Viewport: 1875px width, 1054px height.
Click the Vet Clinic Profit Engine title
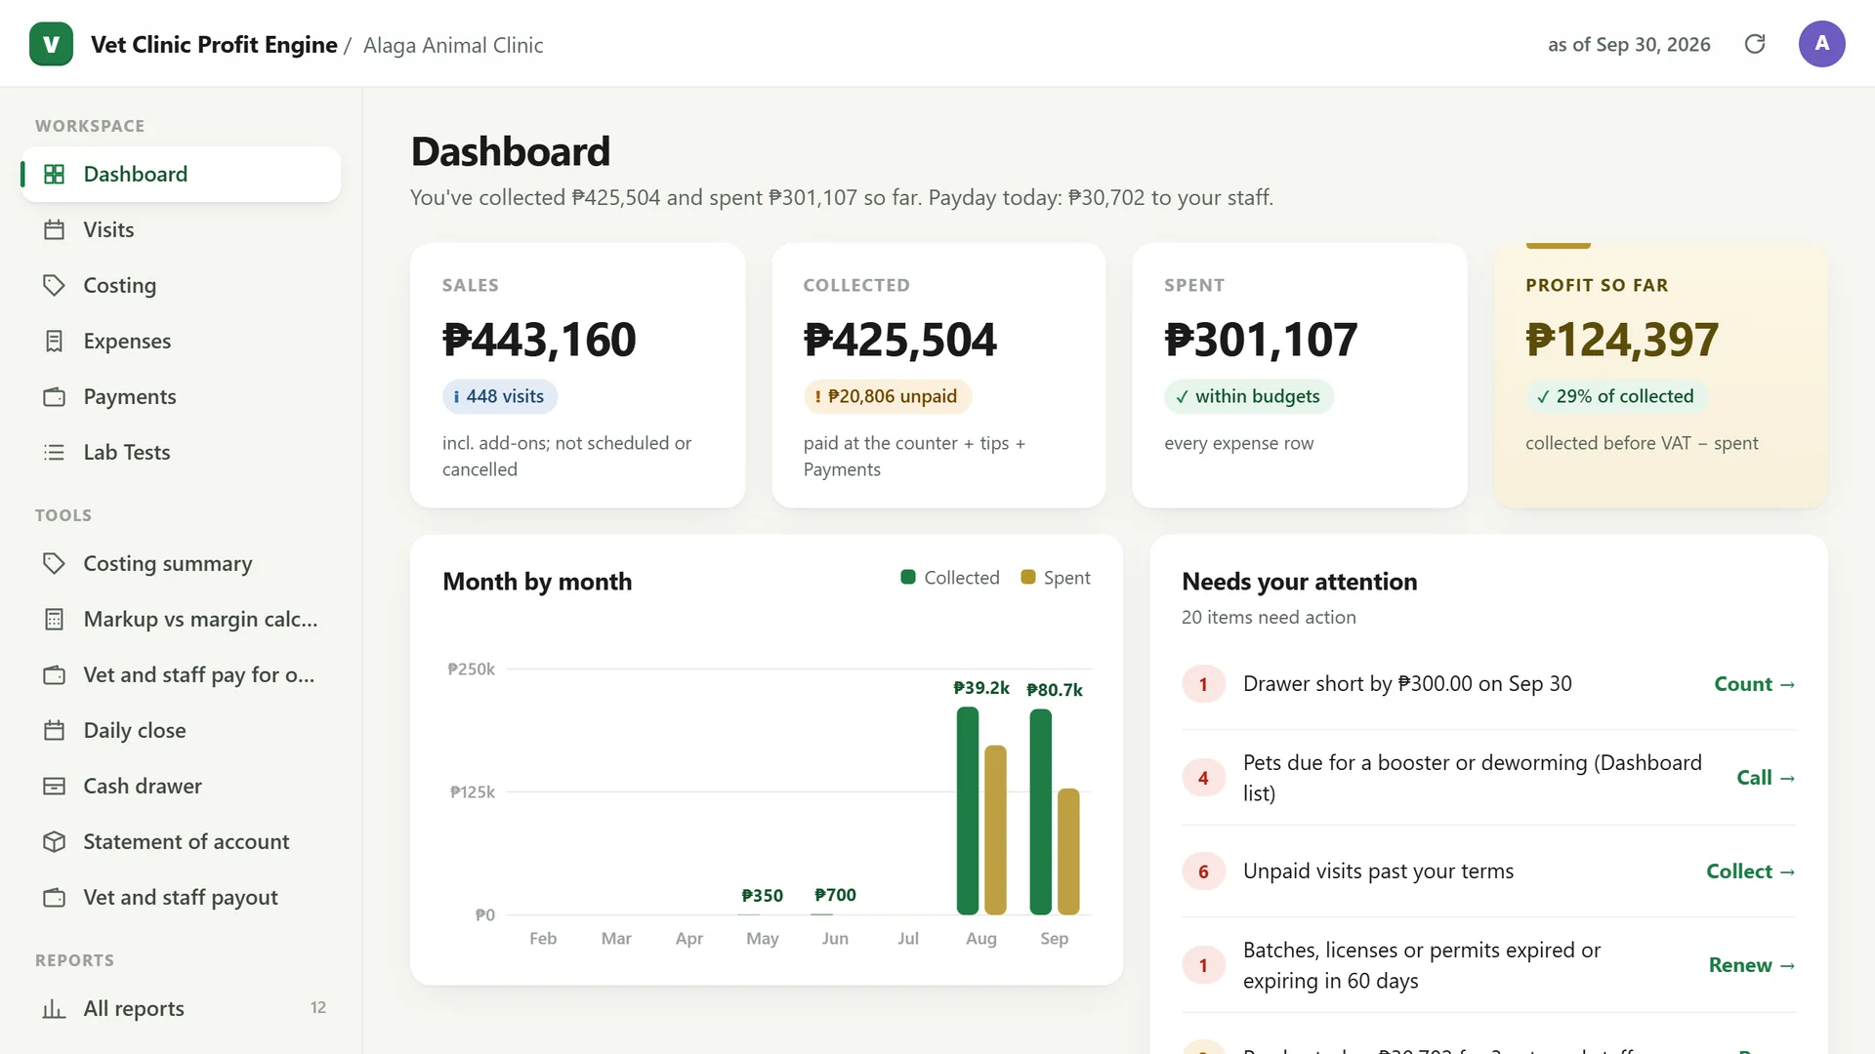coord(214,45)
